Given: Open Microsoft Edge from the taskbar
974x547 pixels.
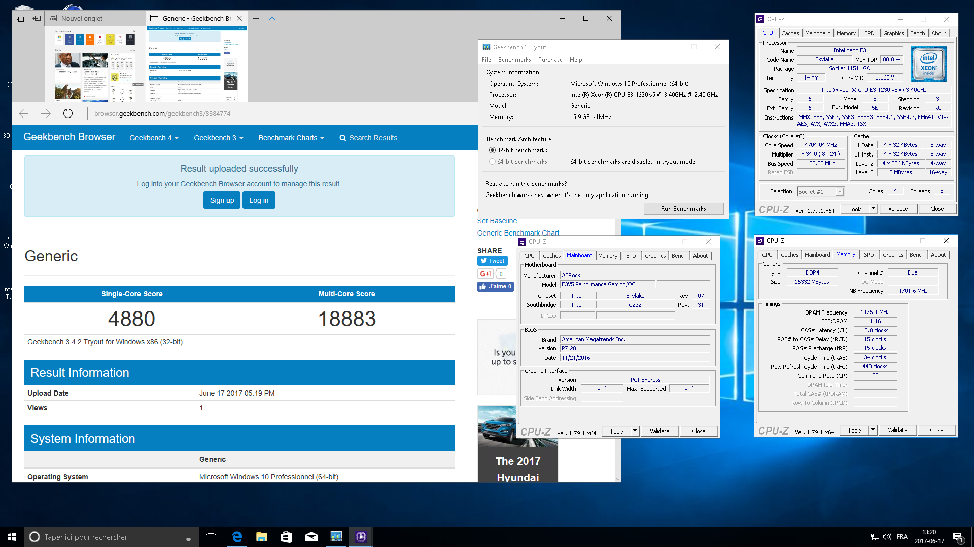Looking at the screenshot, I should (236, 537).
